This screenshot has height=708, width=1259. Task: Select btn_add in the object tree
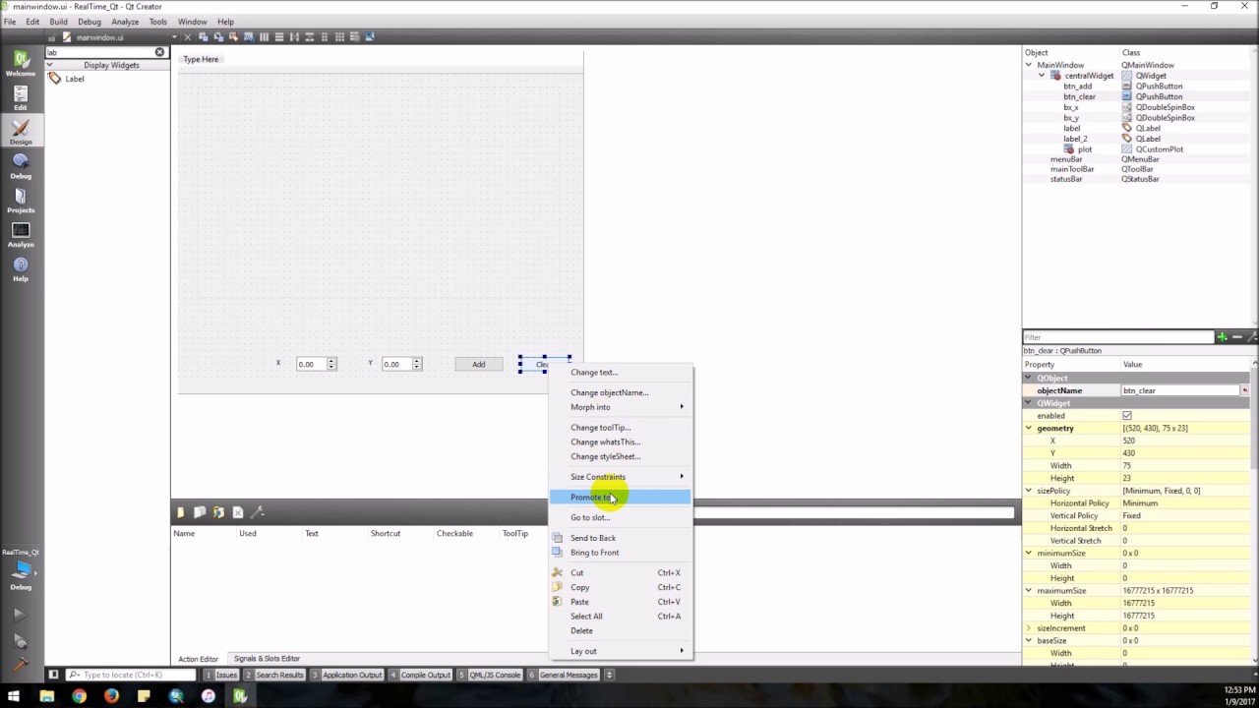coord(1077,87)
